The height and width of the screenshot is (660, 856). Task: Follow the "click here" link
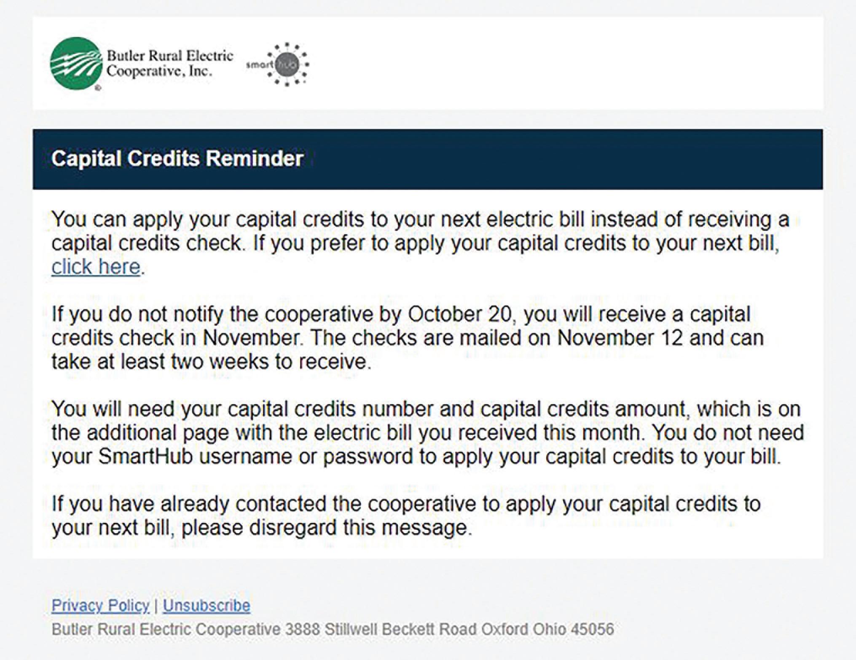coord(96,267)
